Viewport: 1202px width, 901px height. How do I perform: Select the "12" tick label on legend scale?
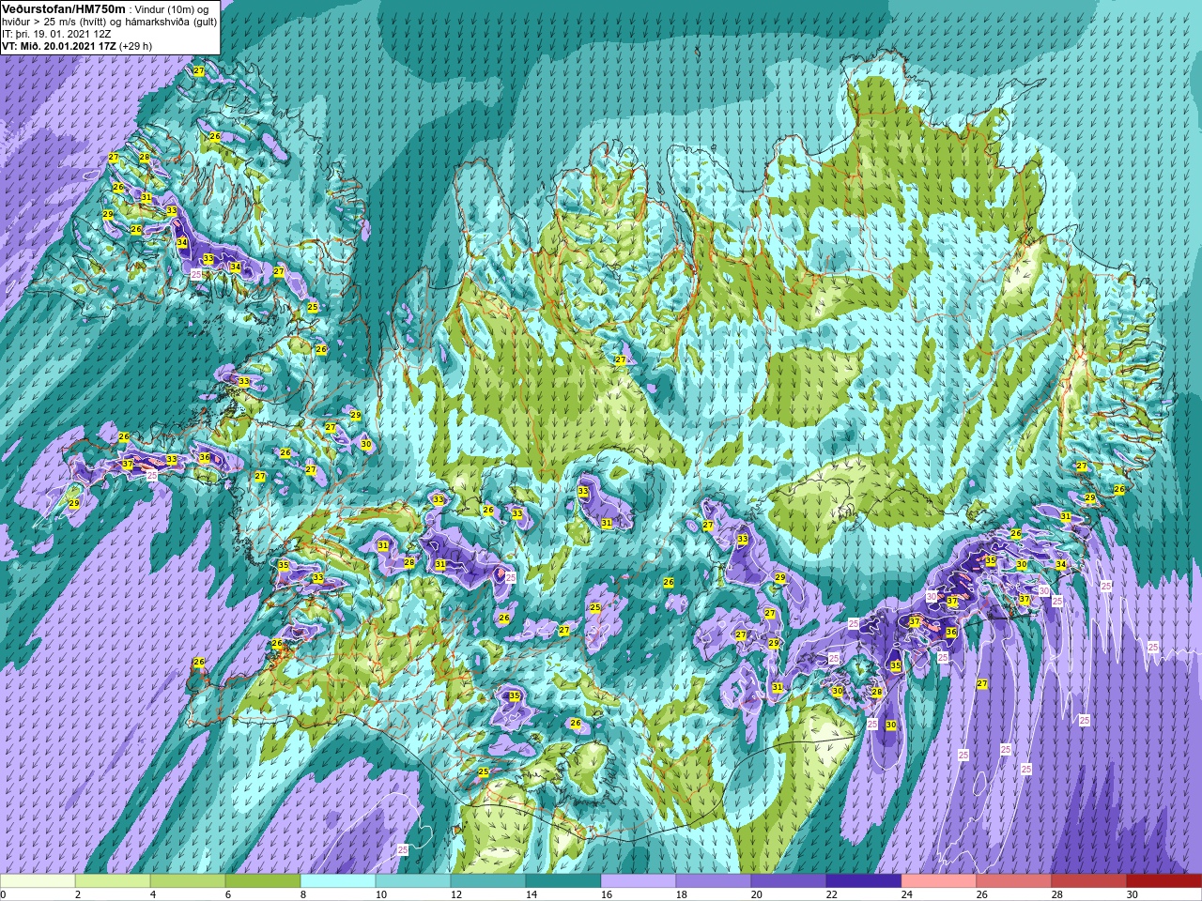(456, 895)
